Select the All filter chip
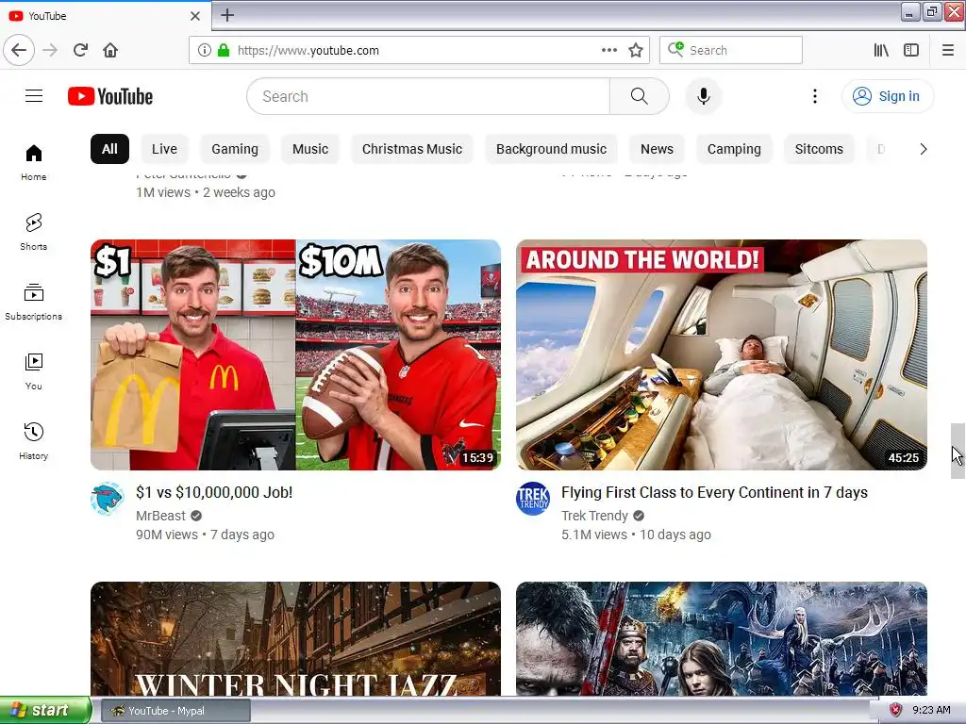This screenshot has height=724, width=966. pyautogui.click(x=109, y=149)
